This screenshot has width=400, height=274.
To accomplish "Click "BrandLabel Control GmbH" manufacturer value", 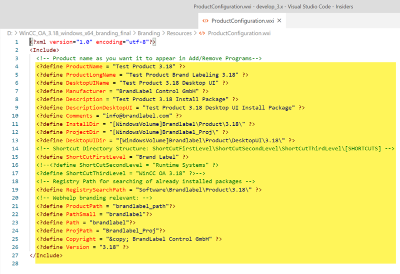I will (157, 91).
